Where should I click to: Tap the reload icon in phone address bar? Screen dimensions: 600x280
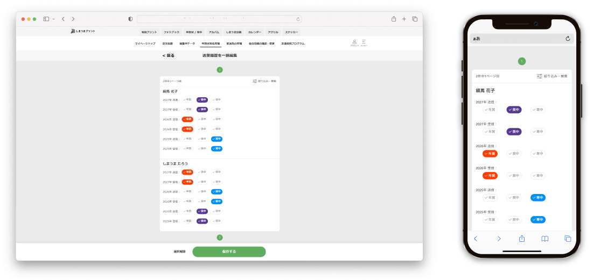pos(568,39)
